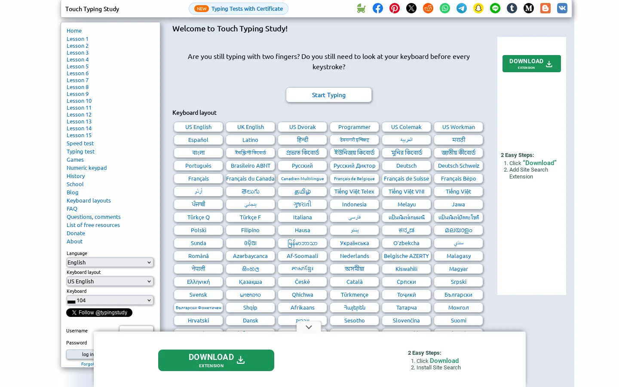Click the green Download button in sidebar ad
This screenshot has width=619, height=387.
[531, 64]
